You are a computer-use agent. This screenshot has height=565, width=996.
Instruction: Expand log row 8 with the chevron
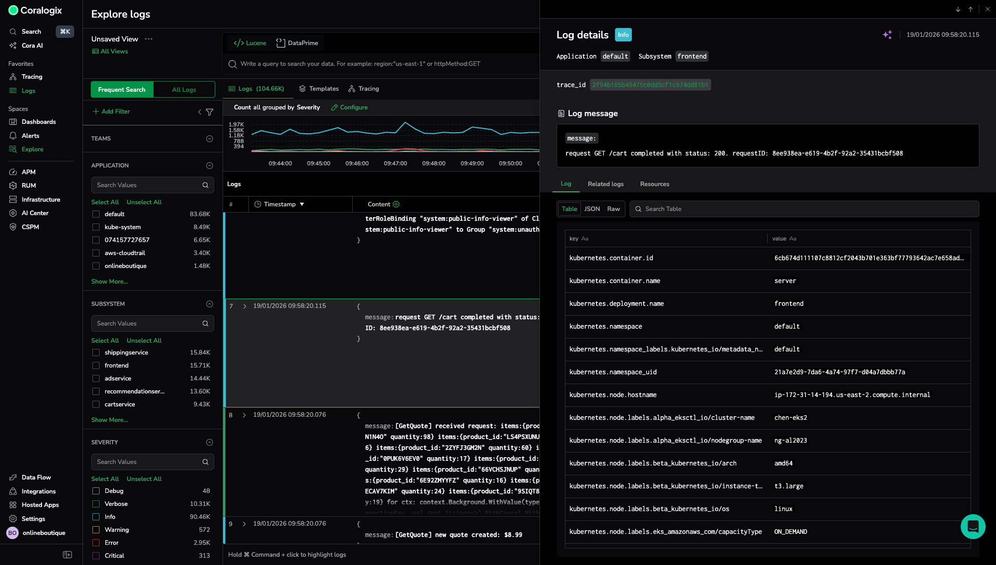click(x=244, y=415)
